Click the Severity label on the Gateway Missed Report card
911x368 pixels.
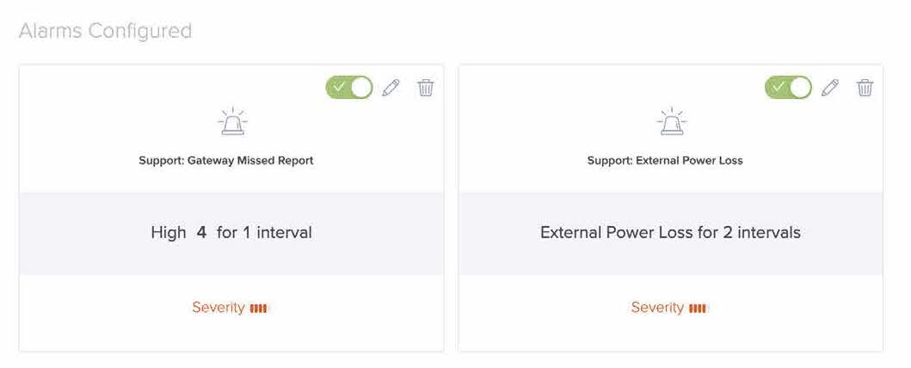[219, 308]
